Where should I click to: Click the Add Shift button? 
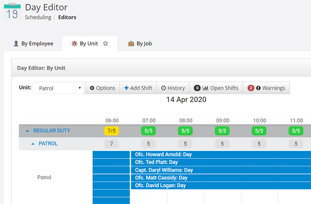138,88
